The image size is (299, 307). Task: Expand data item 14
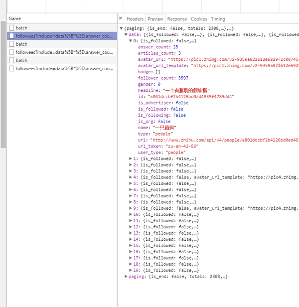131,239
